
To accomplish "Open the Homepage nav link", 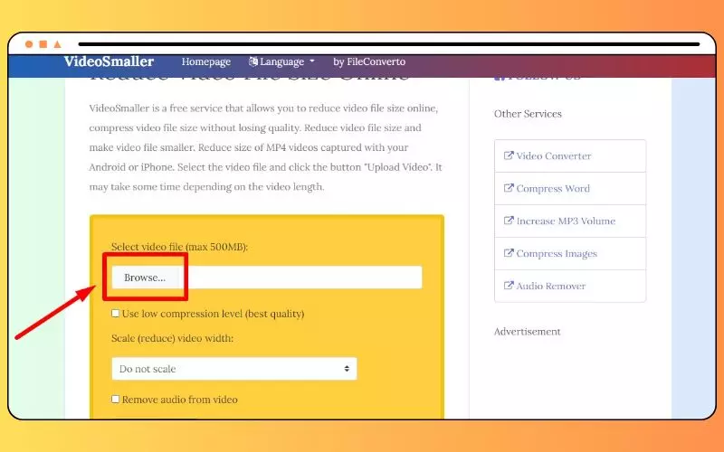I will pos(206,61).
